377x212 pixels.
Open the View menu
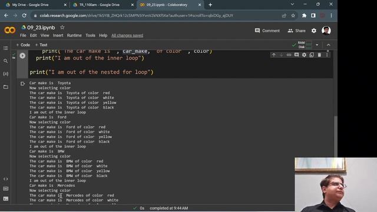coord(45,35)
